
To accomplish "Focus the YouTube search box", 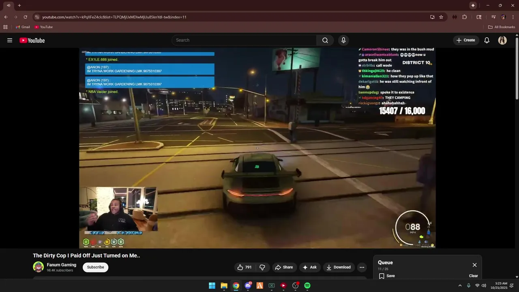I will point(244,40).
